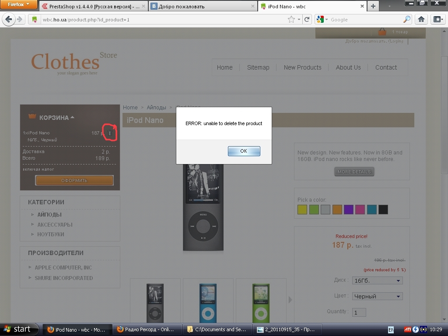Screen dimensions: 448x336
Task: Pick the purple color swatch
Action: pos(349,210)
